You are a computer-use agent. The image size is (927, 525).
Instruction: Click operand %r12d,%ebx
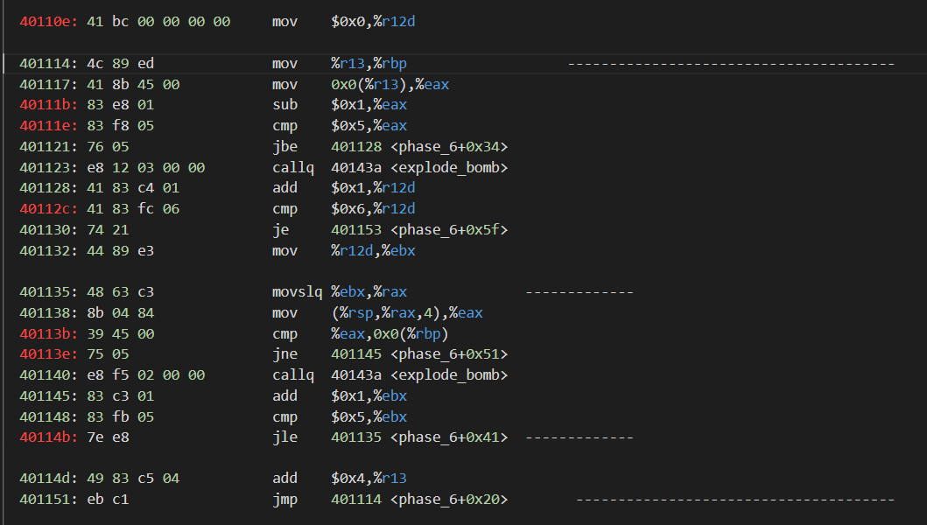373,250
